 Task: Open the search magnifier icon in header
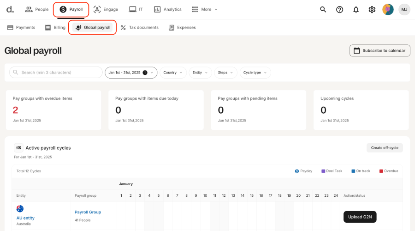point(323,9)
